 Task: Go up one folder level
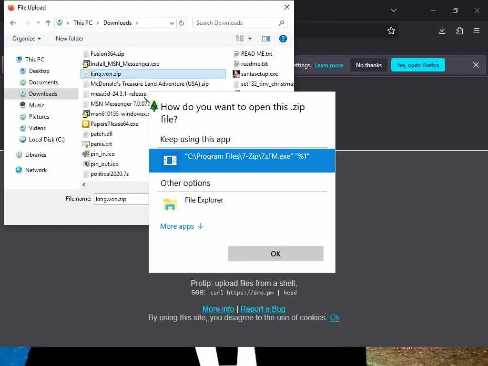[x=48, y=23]
